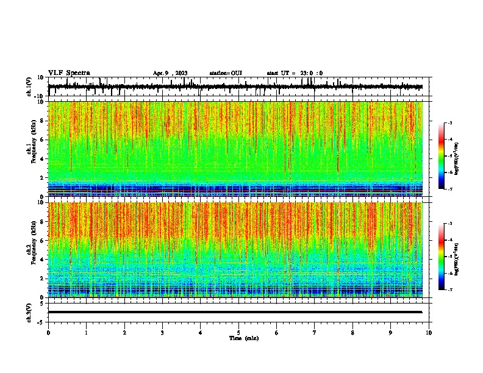Click the 'station=OUI' header label
Screen dimensions: 483x373
click(226, 73)
